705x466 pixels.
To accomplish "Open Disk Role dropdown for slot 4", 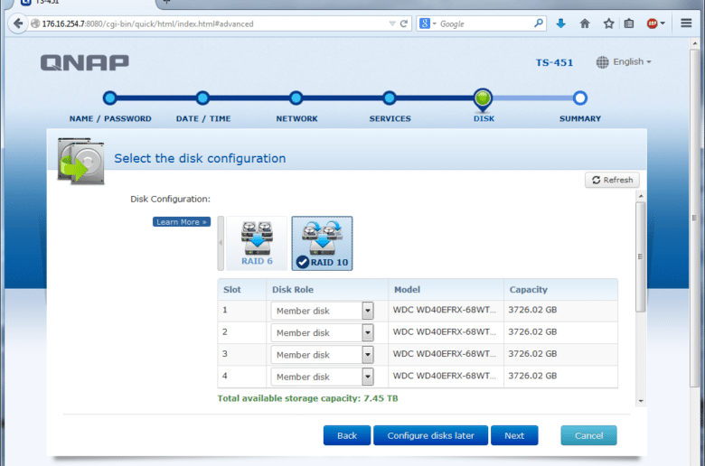I will (322, 377).
